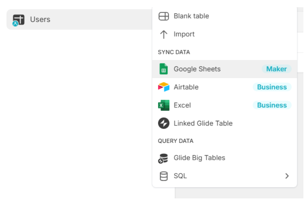This screenshot has width=305, height=202.
Task: Select Import from the menu
Action: pos(184,34)
